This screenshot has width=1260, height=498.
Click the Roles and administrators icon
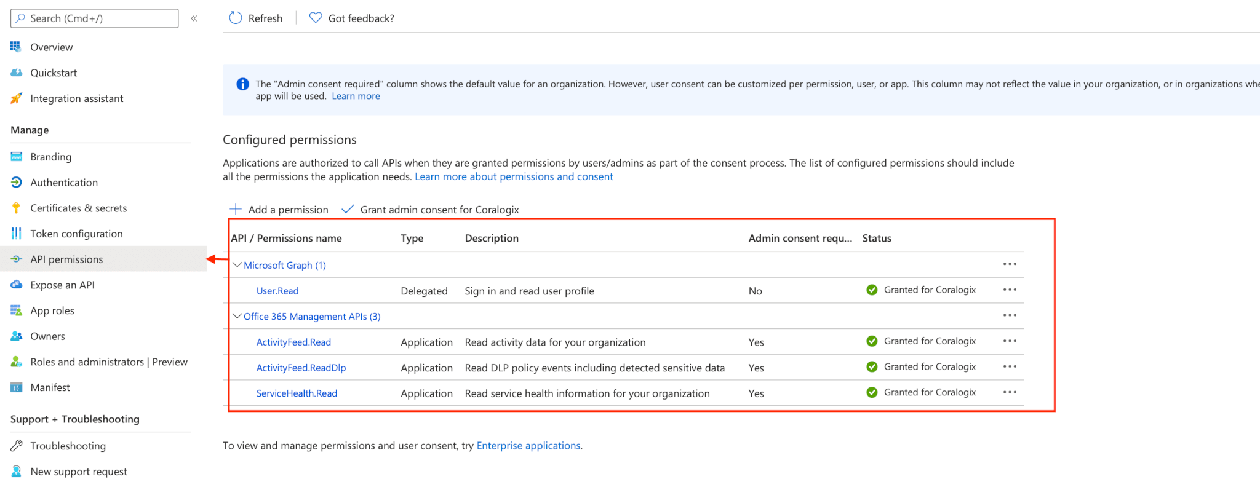coord(16,362)
